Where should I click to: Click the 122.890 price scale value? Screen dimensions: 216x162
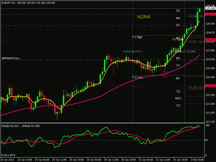click(210, 77)
